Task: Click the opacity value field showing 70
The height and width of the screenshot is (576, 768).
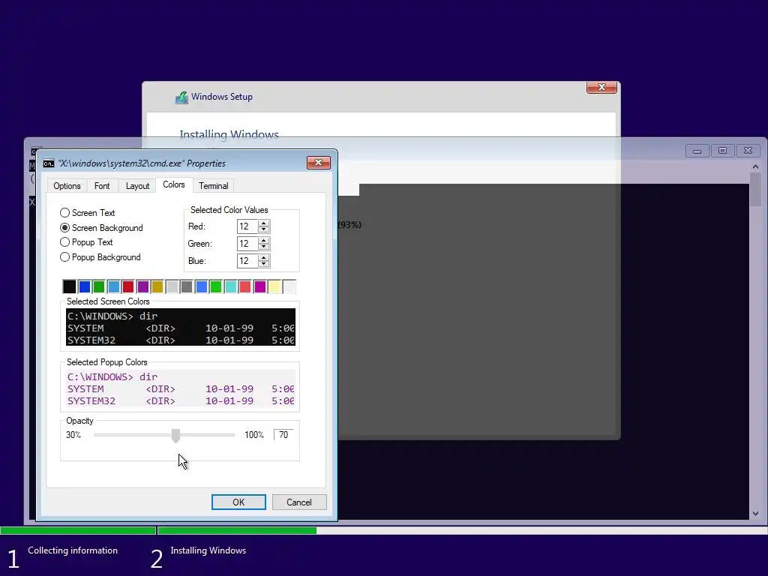Action: click(x=283, y=435)
